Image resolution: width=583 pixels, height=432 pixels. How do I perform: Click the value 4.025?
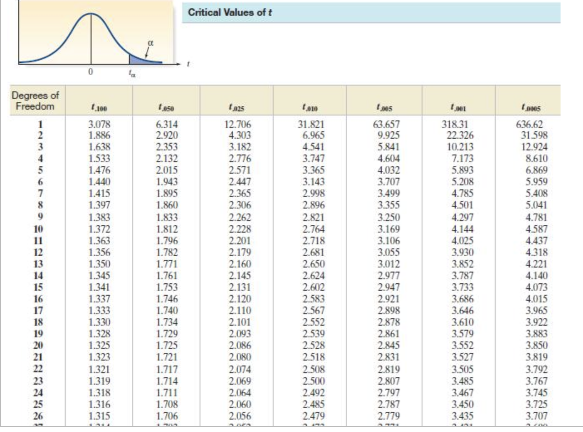coord(462,241)
